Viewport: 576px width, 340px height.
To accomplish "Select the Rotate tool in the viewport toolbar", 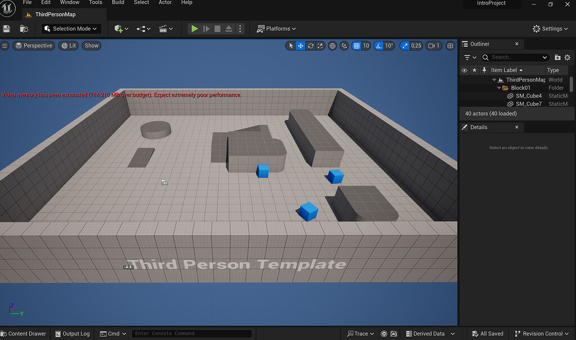I will pos(310,46).
